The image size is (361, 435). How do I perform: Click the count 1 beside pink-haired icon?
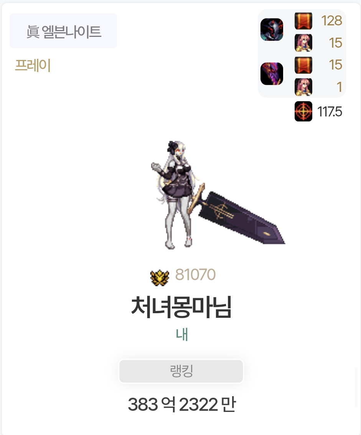(x=340, y=87)
